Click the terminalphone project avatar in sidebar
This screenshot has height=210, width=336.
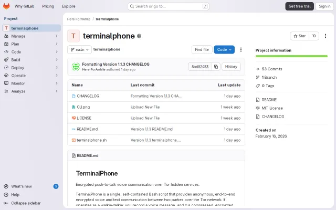(6, 28)
